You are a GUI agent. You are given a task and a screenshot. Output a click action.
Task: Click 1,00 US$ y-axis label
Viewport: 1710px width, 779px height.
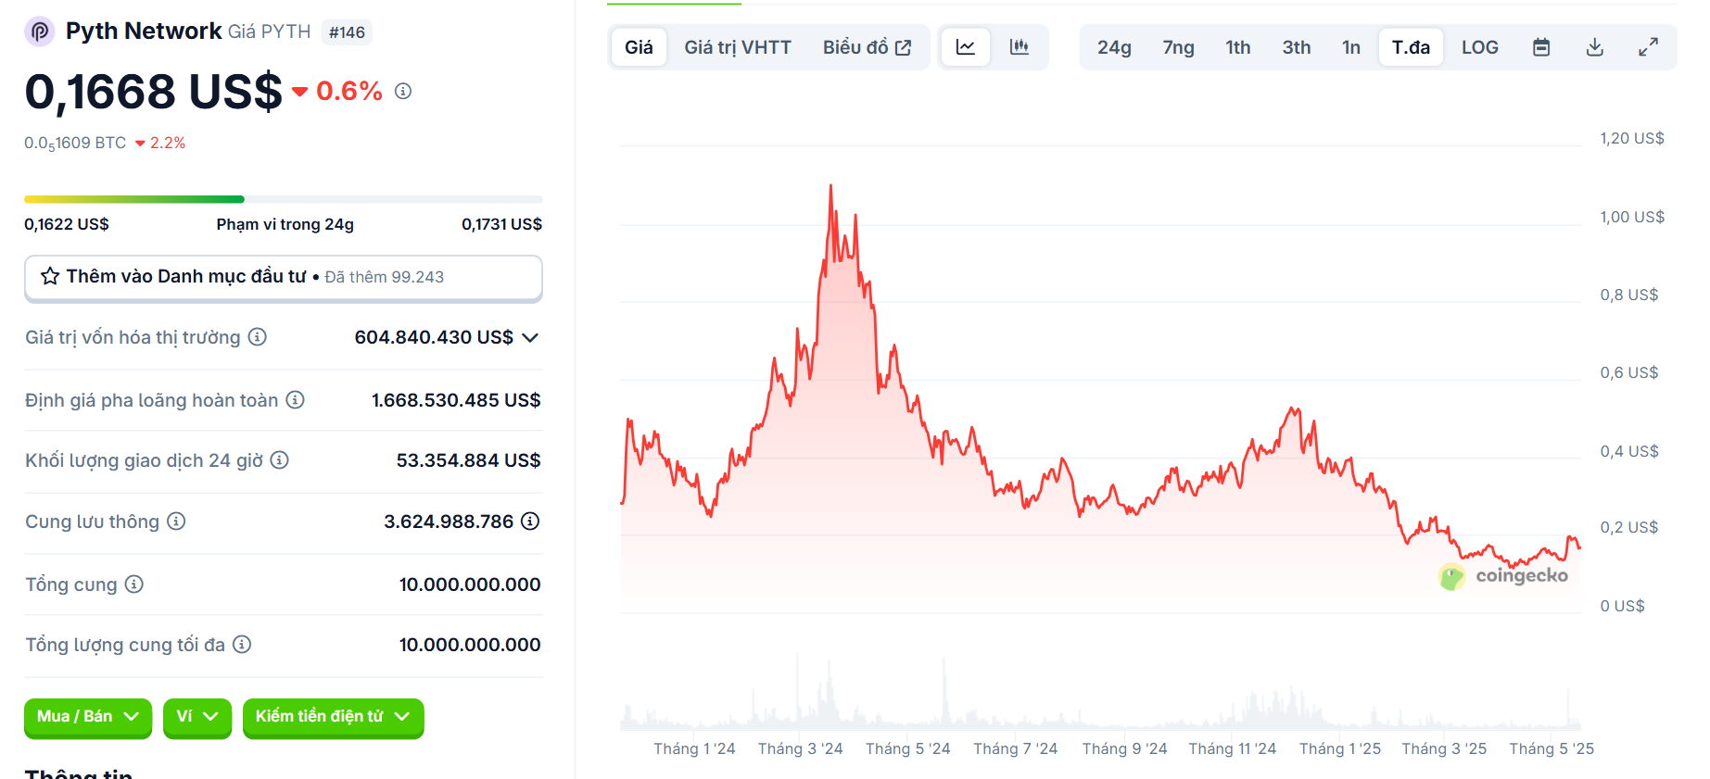pyautogui.click(x=1632, y=217)
